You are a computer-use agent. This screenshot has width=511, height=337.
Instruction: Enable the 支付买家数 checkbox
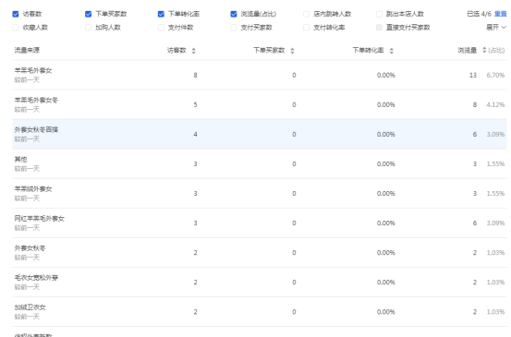(x=234, y=28)
